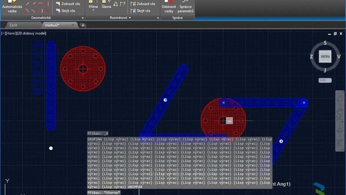Add a new drawing tab with plus

83,25
